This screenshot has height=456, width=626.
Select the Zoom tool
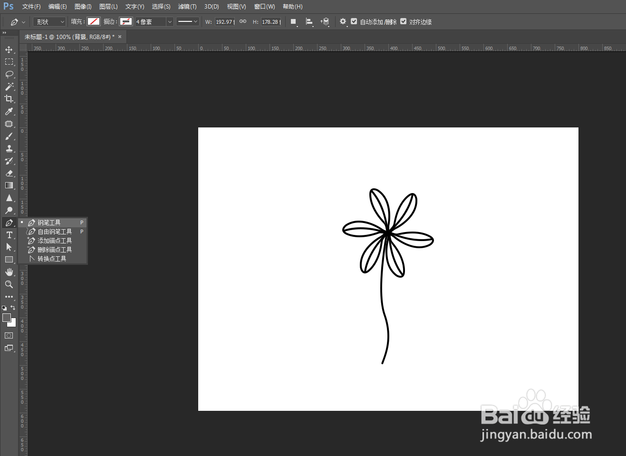coord(9,284)
